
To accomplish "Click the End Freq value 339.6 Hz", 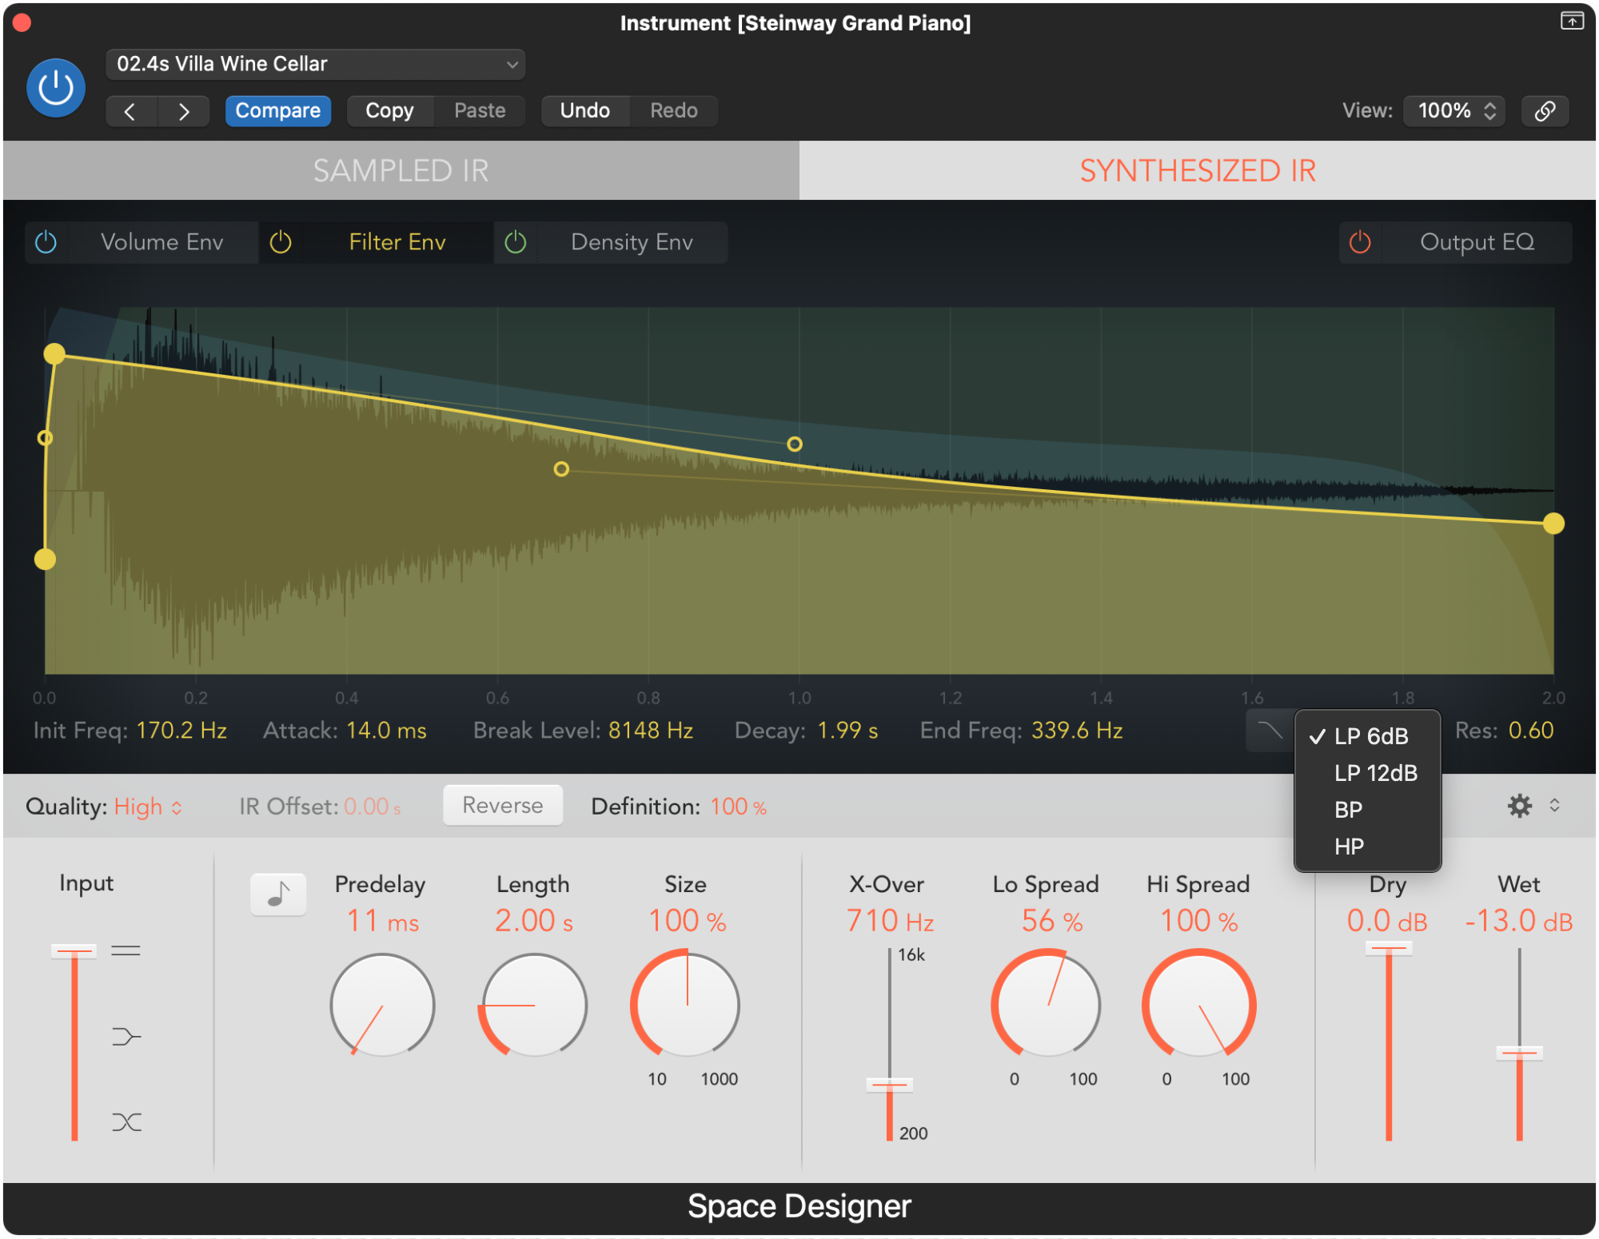I will click(x=1077, y=731).
